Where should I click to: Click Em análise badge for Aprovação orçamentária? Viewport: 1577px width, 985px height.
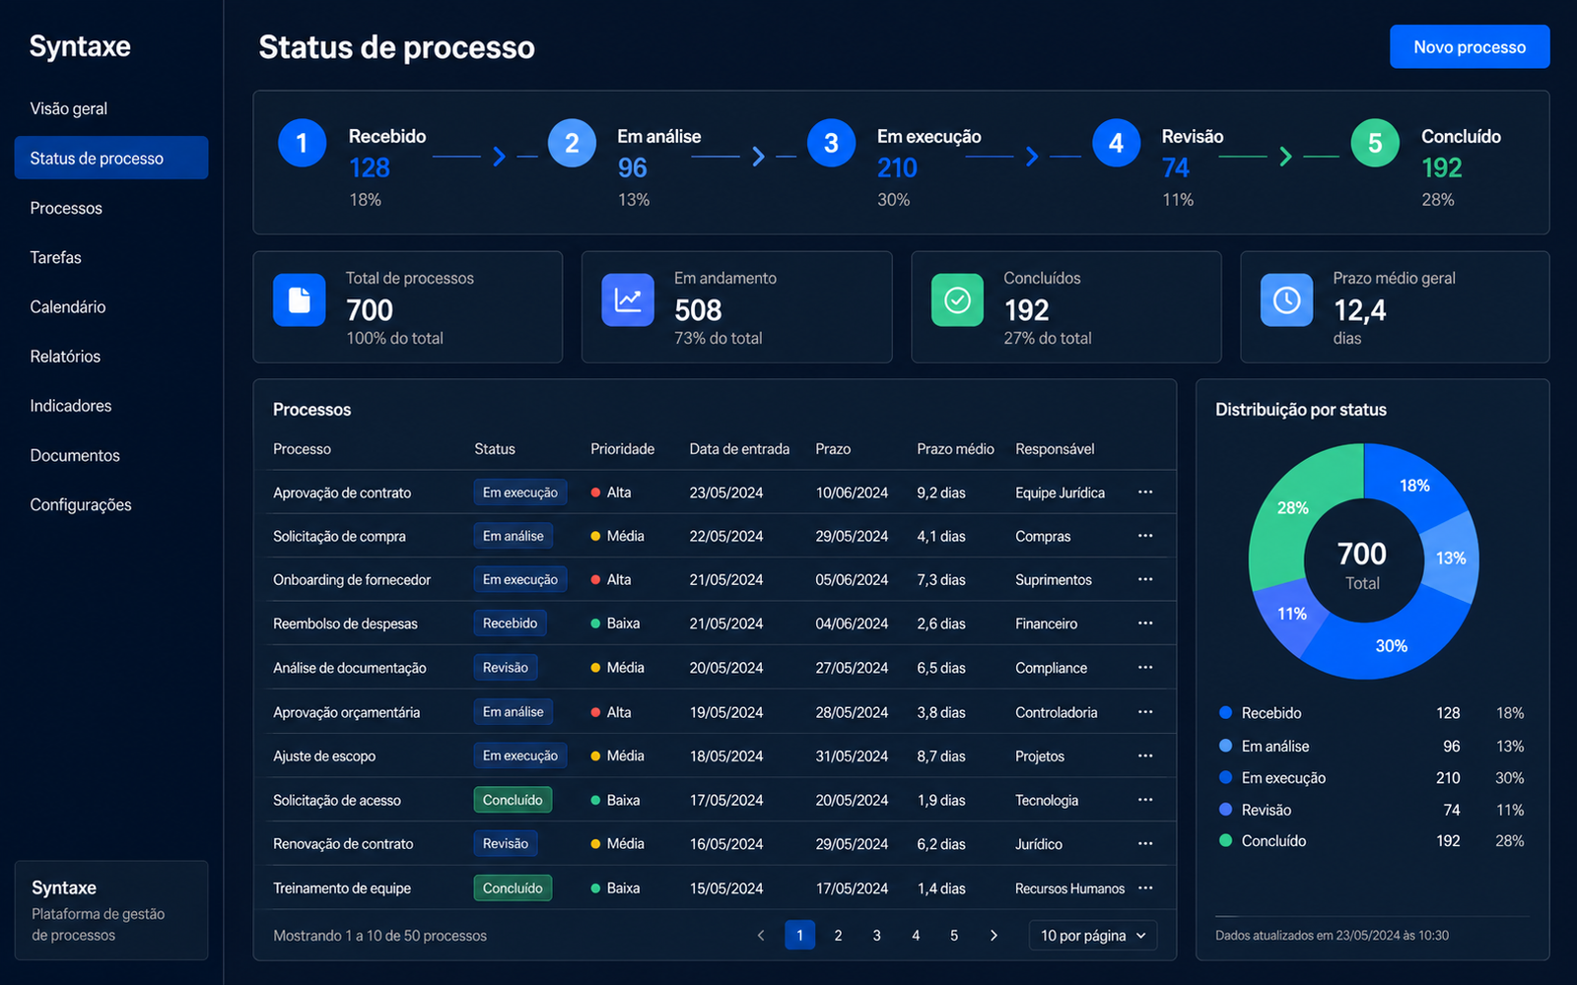coord(513,711)
